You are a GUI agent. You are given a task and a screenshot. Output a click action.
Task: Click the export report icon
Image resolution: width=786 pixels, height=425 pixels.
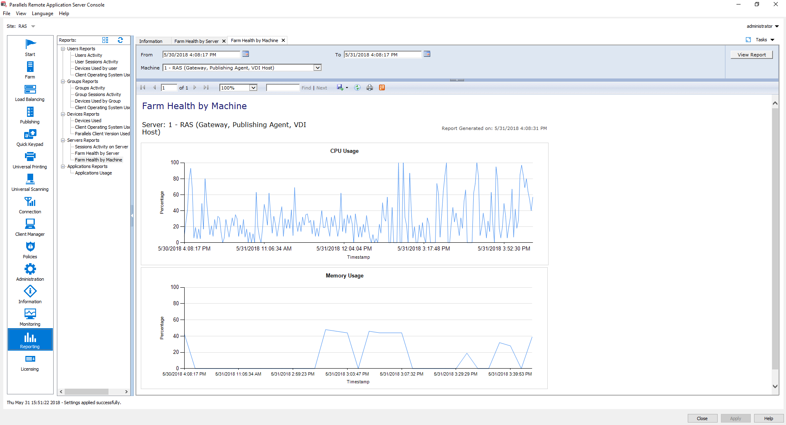(340, 87)
